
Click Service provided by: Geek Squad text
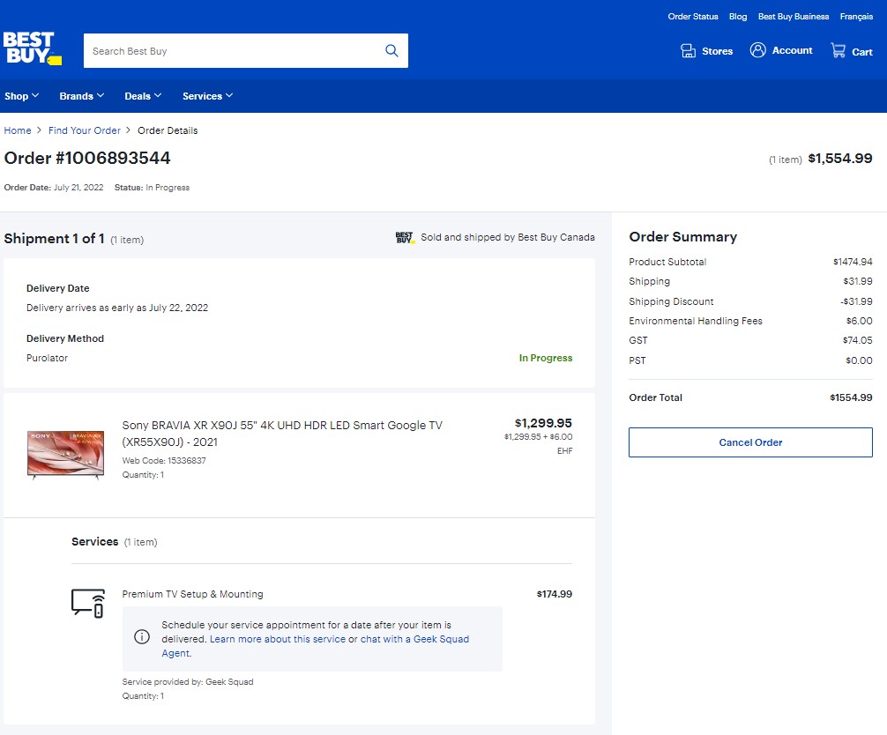pos(188,682)
